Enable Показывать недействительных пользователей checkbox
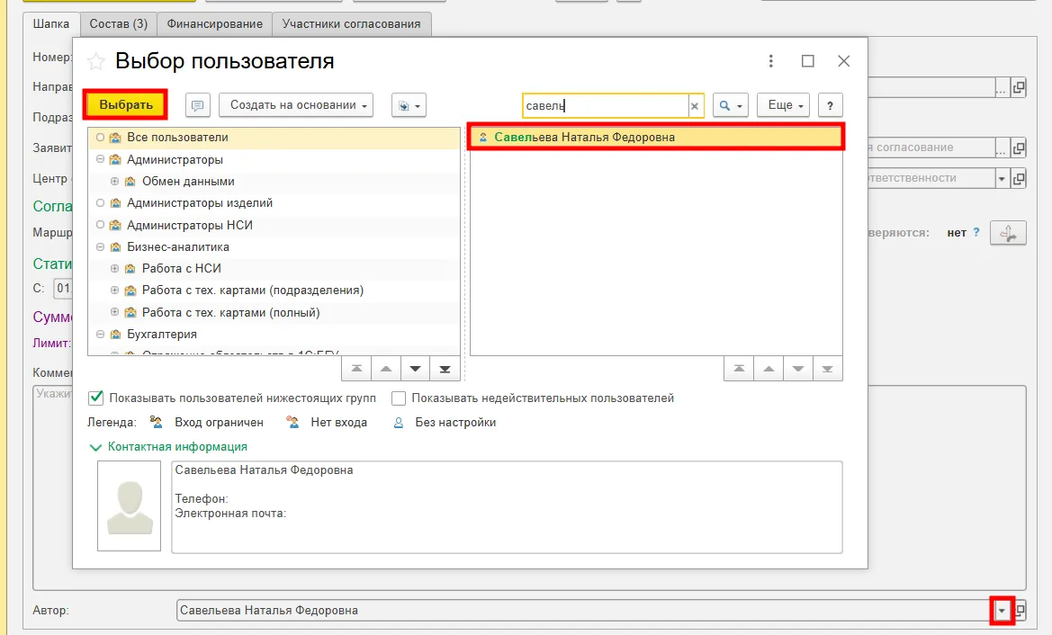 point(399,398)
